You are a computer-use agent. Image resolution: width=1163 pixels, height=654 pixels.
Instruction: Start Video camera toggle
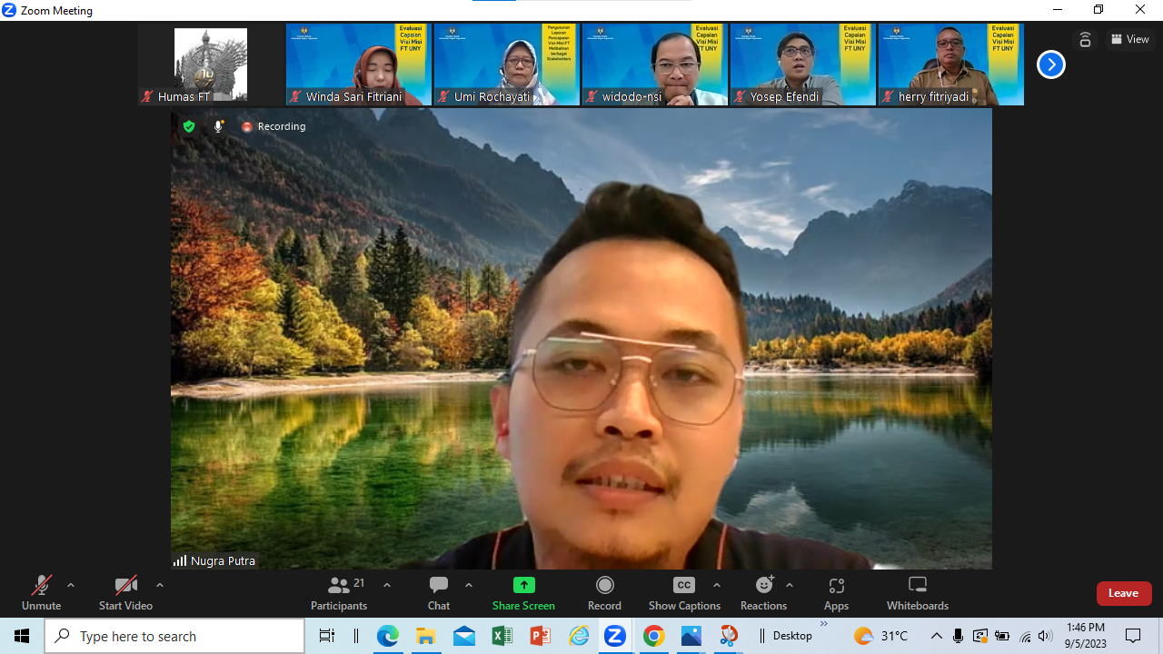pyautogui.click(x=125, y=592)
